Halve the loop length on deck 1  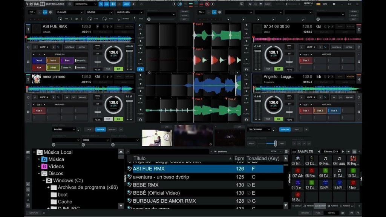coord(35,47)
